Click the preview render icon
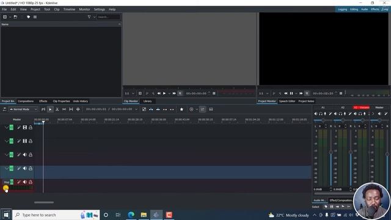The height and width of the screenshot is (220, 391). pyautogui.click(x=191, y=109)
